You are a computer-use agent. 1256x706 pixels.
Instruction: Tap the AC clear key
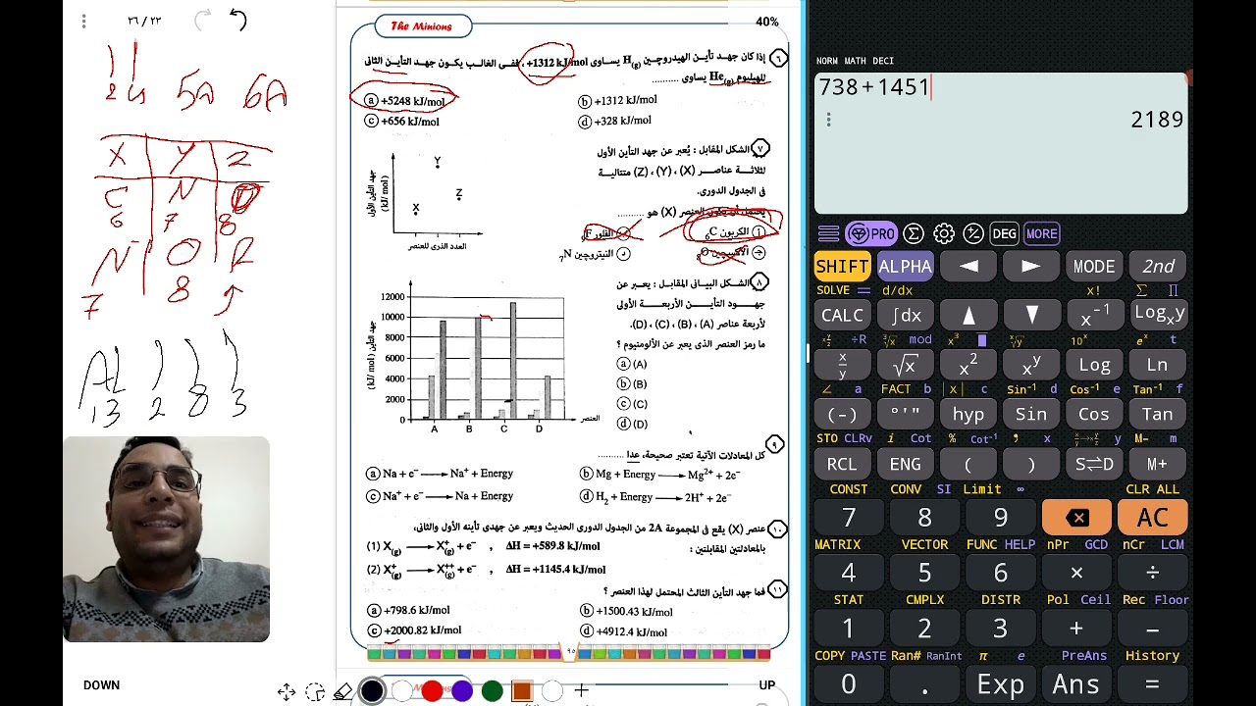pyautogui.click(x=1153, y=518)
